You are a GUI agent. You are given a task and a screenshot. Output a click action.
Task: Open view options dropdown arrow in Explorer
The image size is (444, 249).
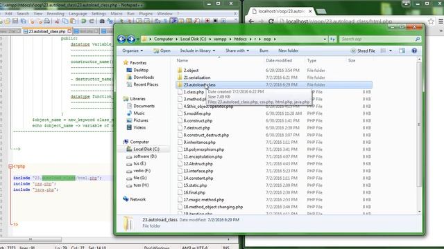coord(391,50)
